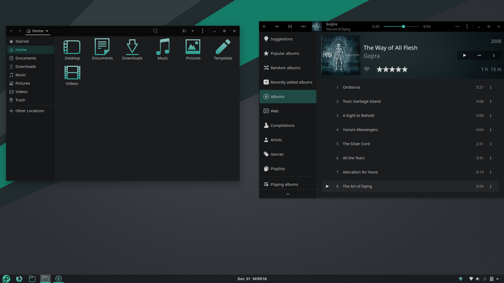Select track Oroborus
The height and width of the screenshot is (283, 504).
tap(410, 87)
